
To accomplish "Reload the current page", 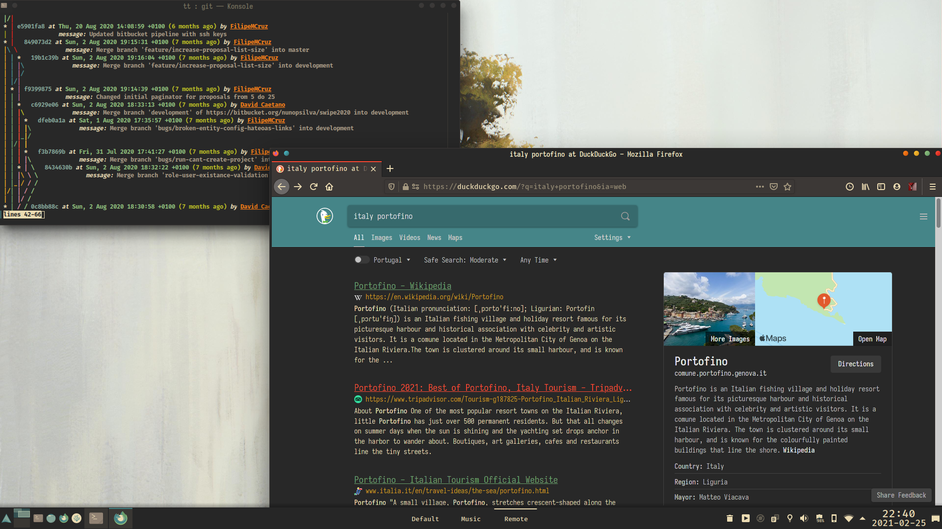I will [x=314, y=187].
